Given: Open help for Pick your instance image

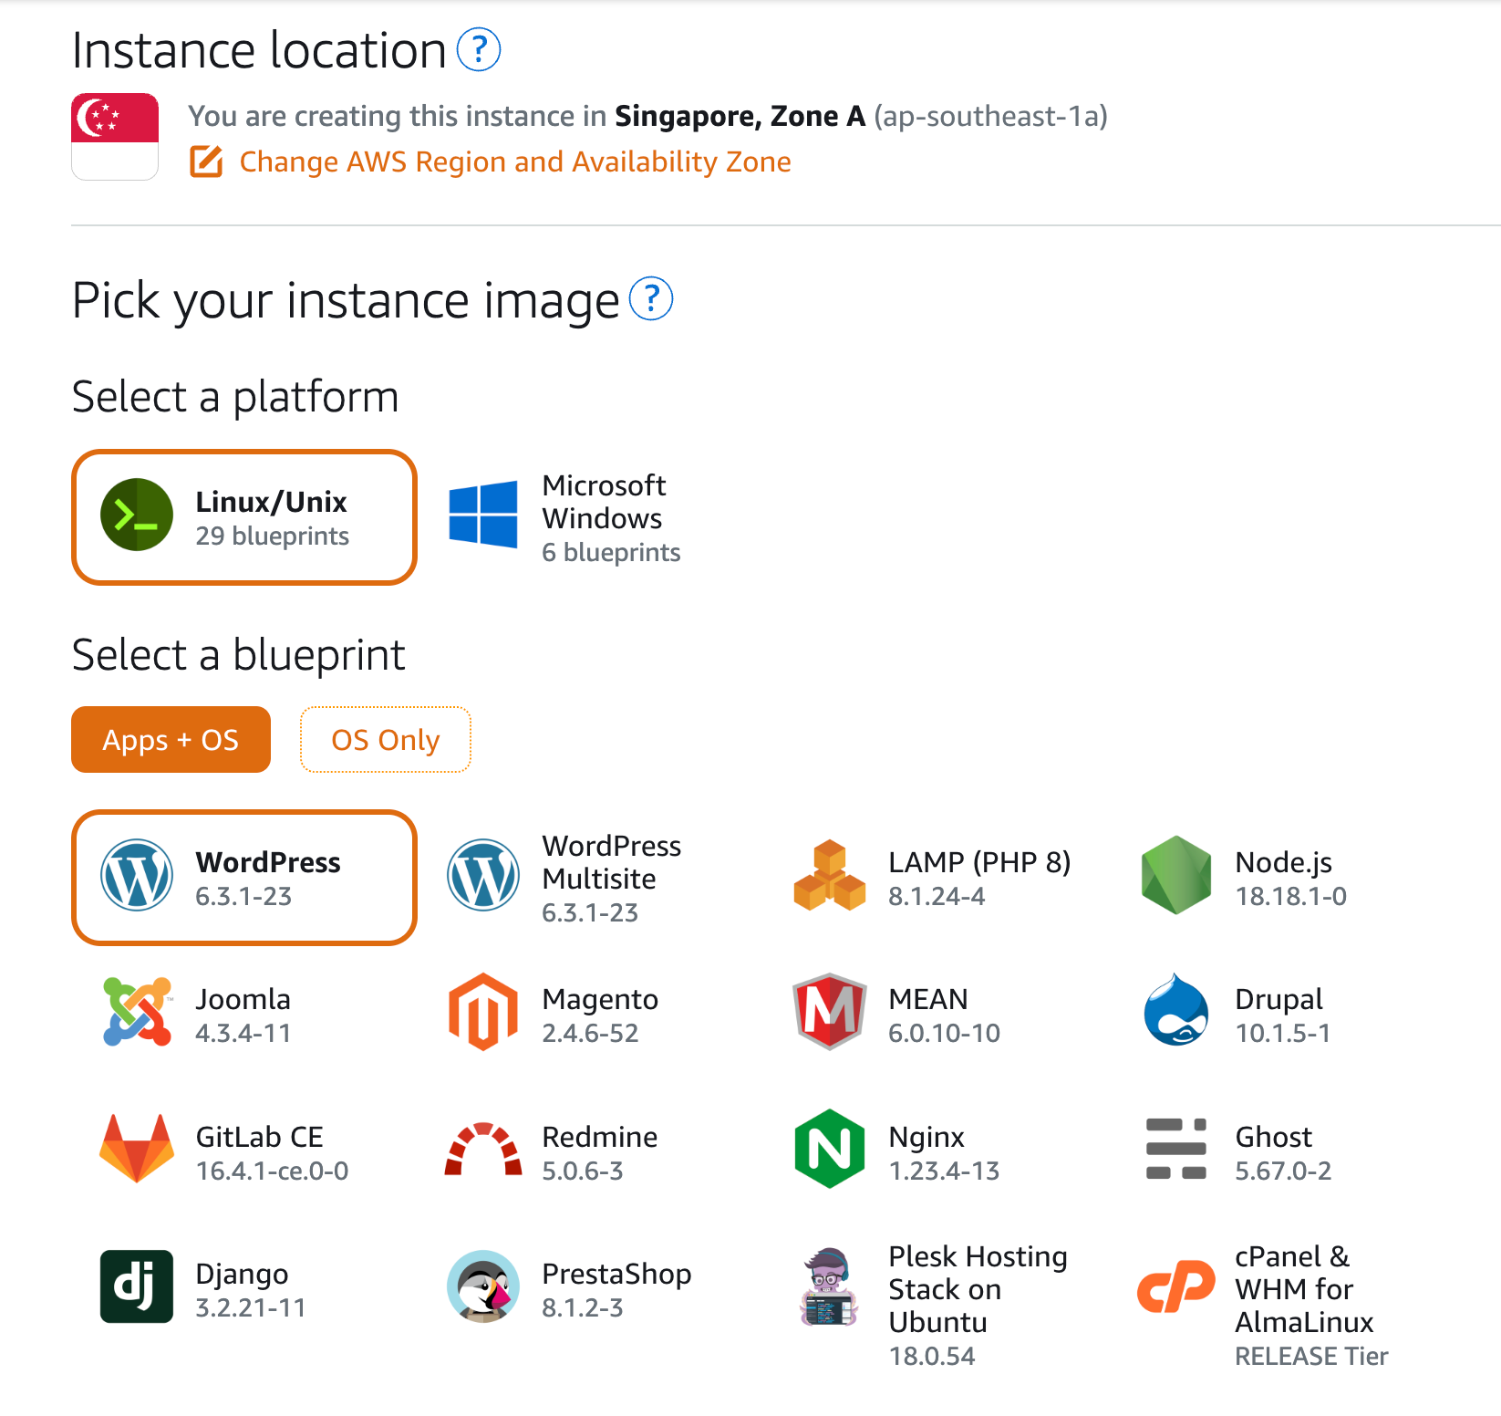Looking at the screenshot, I should pos(651,299).
